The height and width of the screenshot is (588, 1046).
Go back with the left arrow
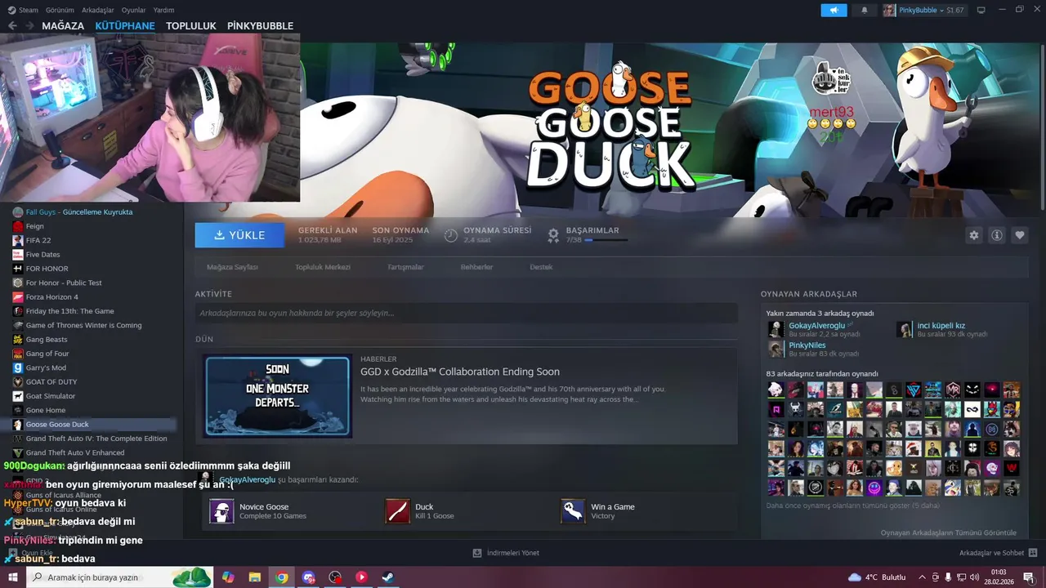point(12,25)
